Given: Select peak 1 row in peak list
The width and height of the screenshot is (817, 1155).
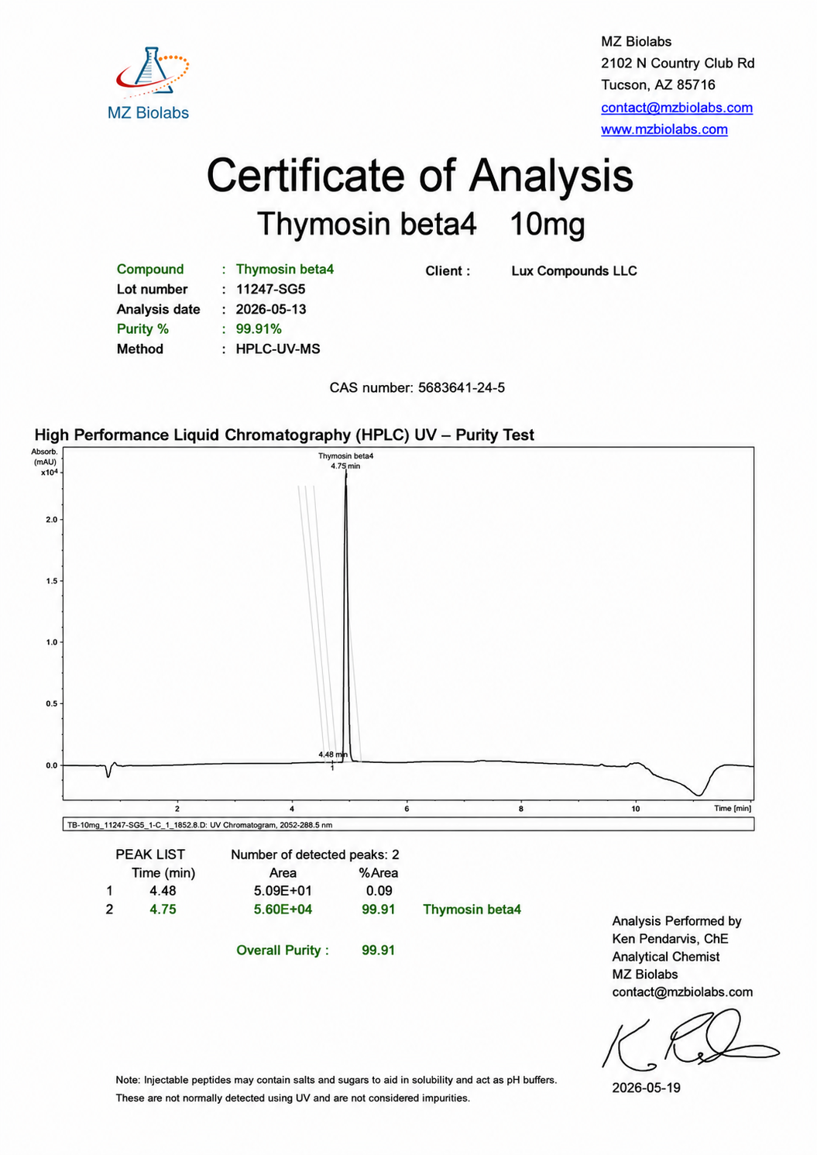Looking at the screenshot, I should click(252, 891).
